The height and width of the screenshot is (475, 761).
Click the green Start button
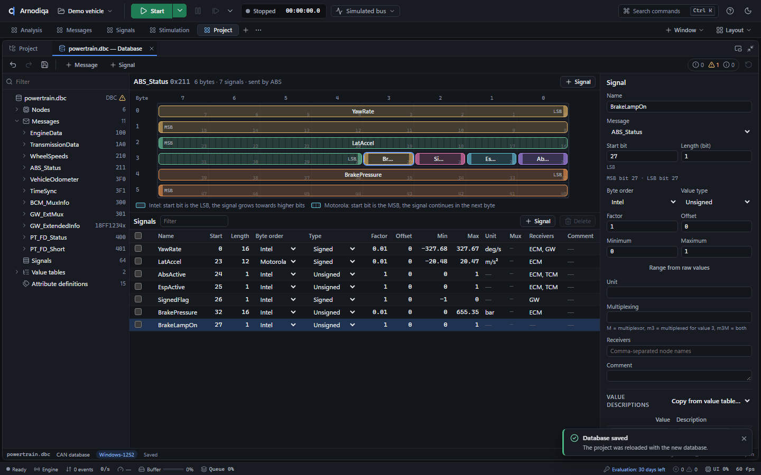tap(152, 11)
